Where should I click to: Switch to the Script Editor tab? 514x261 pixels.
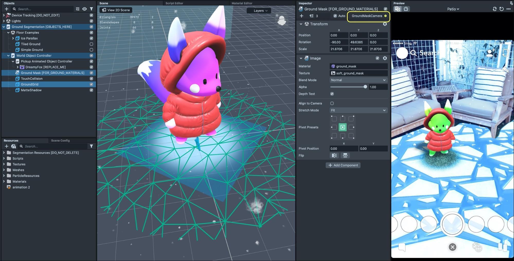point(174,3)
